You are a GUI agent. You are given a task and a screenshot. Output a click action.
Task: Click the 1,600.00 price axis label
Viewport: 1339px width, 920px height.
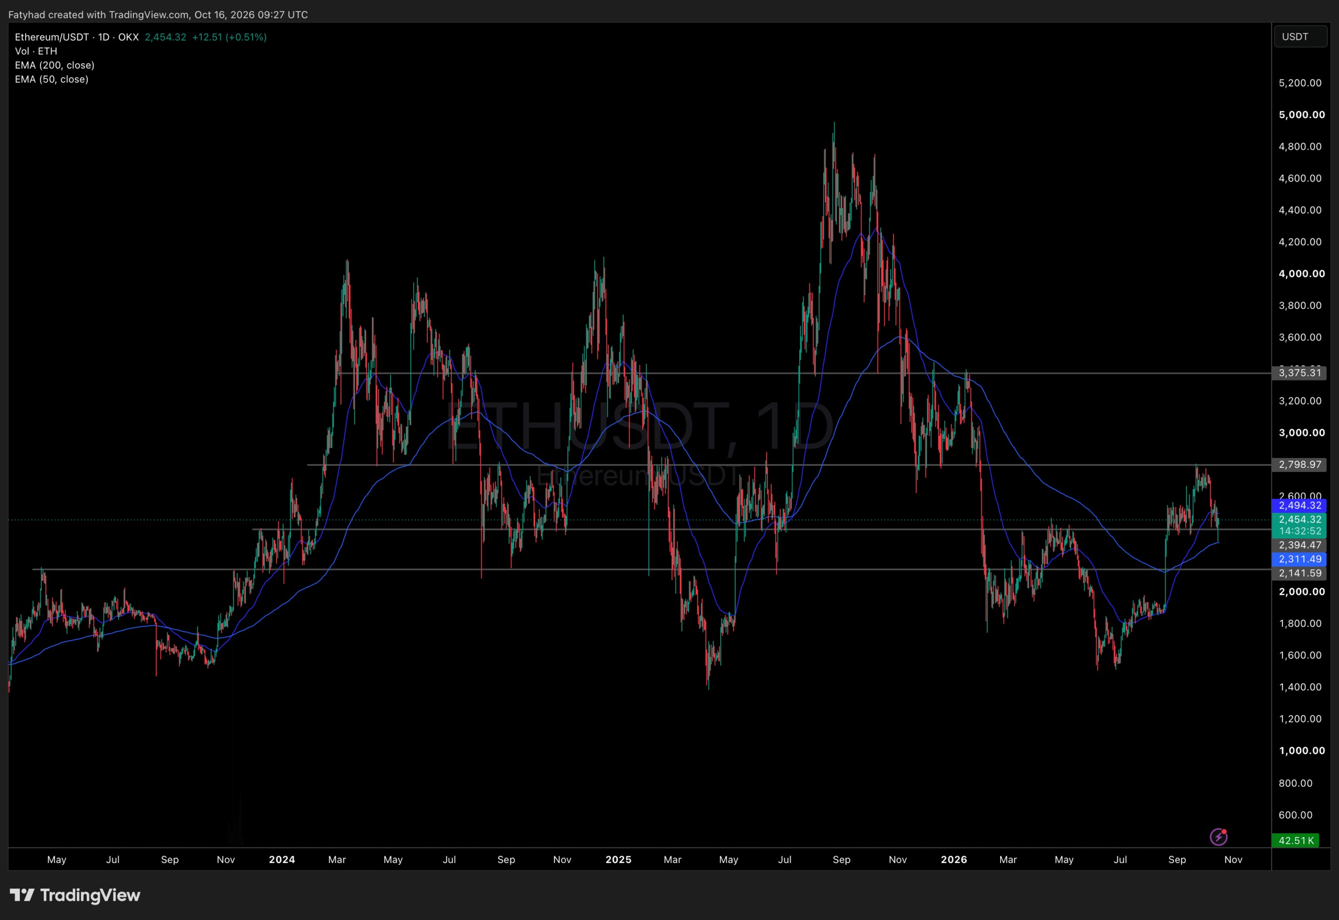coord(1300,655)
